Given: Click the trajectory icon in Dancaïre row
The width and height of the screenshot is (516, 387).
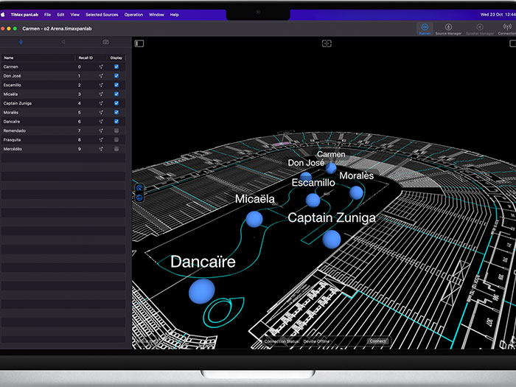Looking at the screenshot, I should pos(101,122).
